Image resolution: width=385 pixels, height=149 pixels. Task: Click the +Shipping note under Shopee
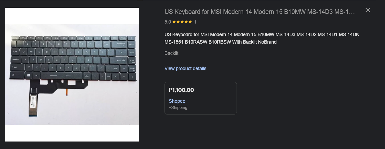click(178, 108)
